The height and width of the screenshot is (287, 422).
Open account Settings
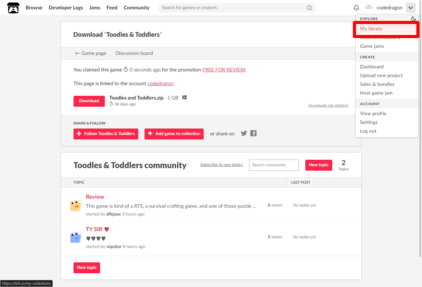369,122
